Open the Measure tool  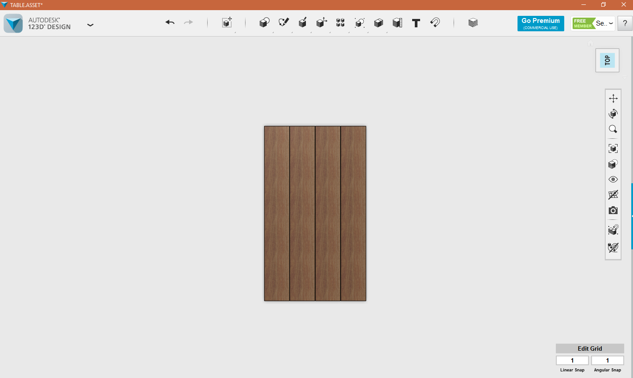[397, 22]
